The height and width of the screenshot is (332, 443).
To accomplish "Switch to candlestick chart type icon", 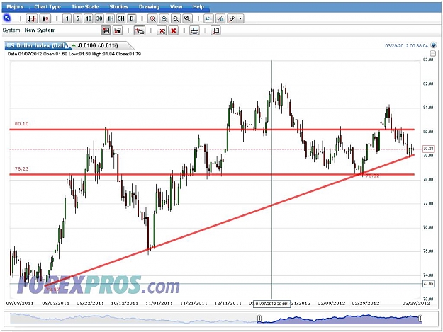I will (45, 19).
